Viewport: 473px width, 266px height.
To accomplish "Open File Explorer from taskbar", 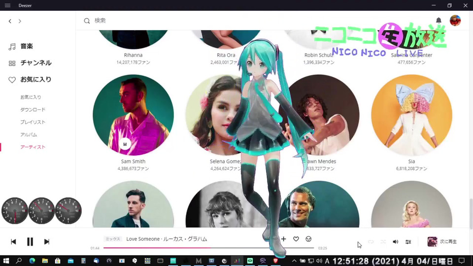I will 45,261.
